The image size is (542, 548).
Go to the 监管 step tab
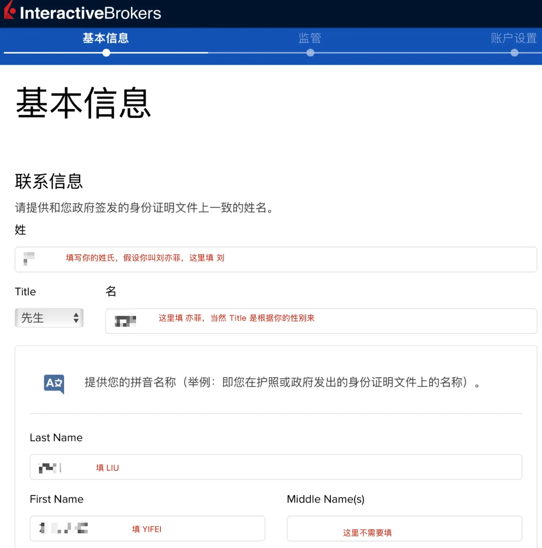(310, 38)
